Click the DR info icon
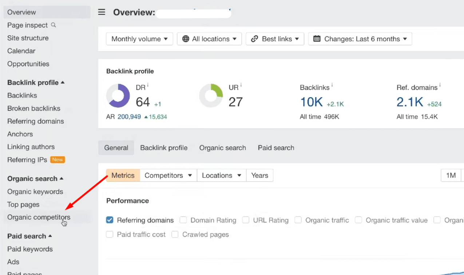464x275 pixels. click(148, 86)
